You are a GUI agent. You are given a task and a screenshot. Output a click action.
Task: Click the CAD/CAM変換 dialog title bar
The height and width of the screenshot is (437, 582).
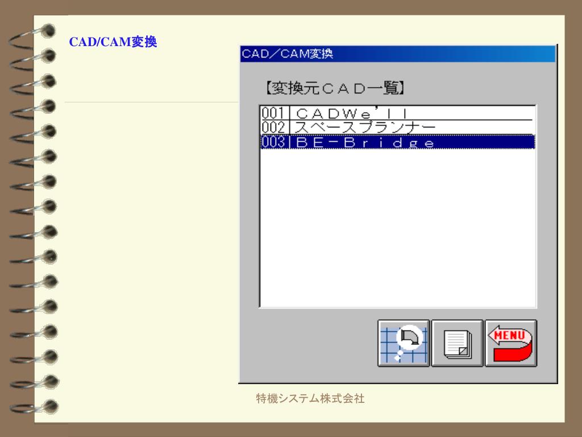[397, 54]
